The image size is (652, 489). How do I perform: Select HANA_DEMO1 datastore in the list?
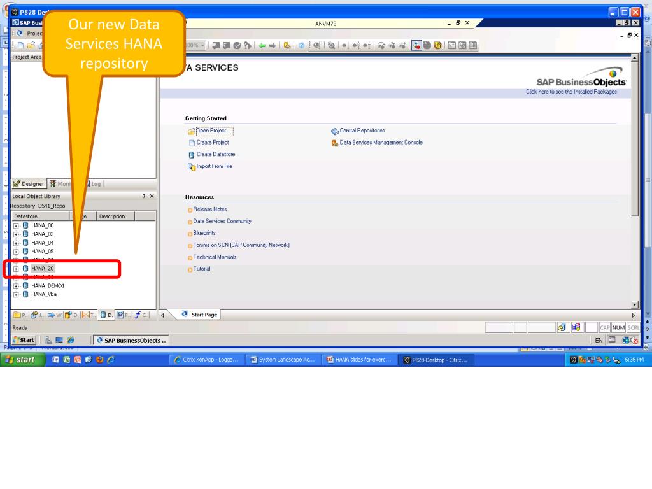tap(47, 286)
